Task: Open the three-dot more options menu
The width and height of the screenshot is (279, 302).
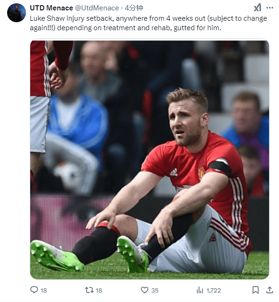Action: tap(270, 8)
